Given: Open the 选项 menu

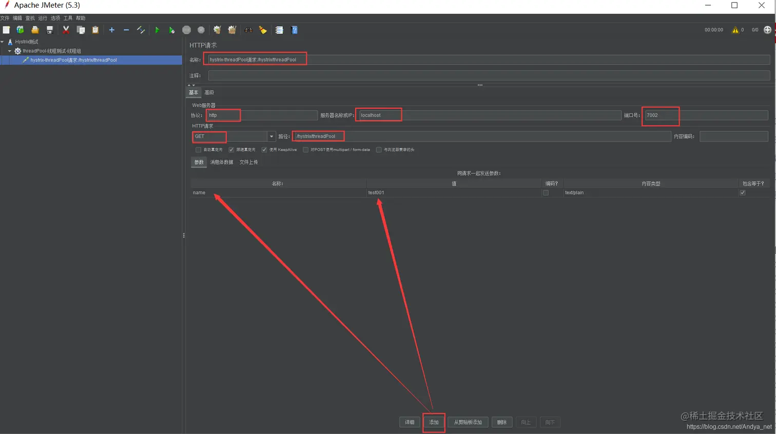Looking at the screenshot, I should tap(55, 18).
